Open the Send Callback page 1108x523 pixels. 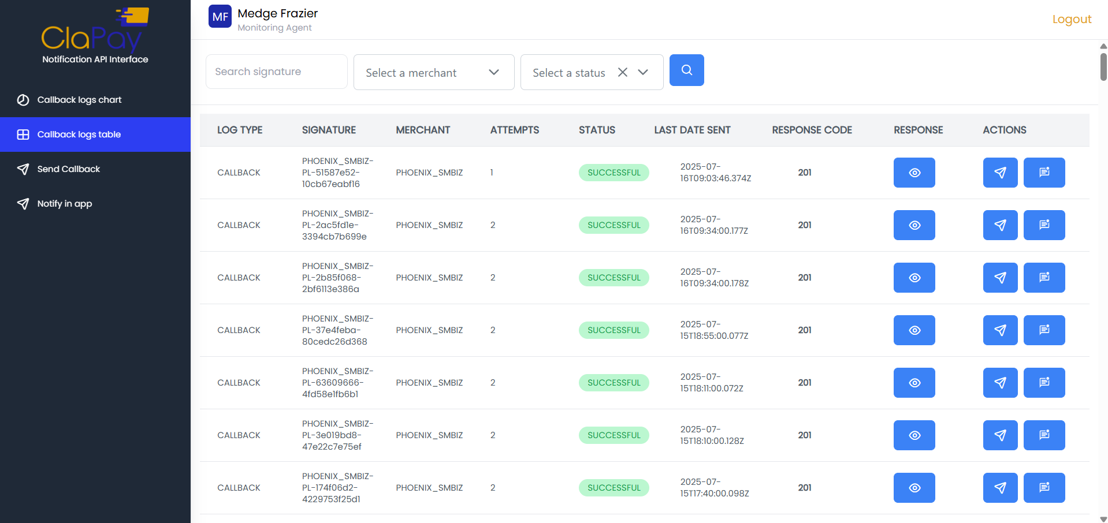(x=68, y=169)
